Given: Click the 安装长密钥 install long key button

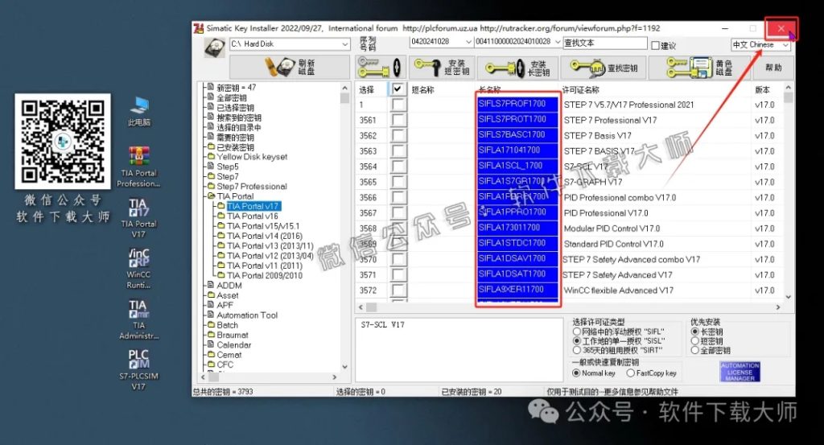Looking at the screenshot, I should (x=518, y=68).
